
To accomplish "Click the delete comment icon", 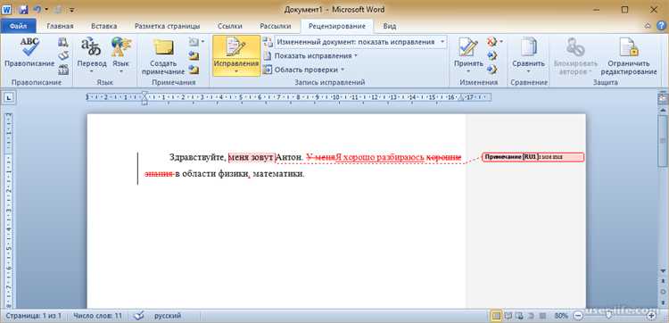I will 194,42.
